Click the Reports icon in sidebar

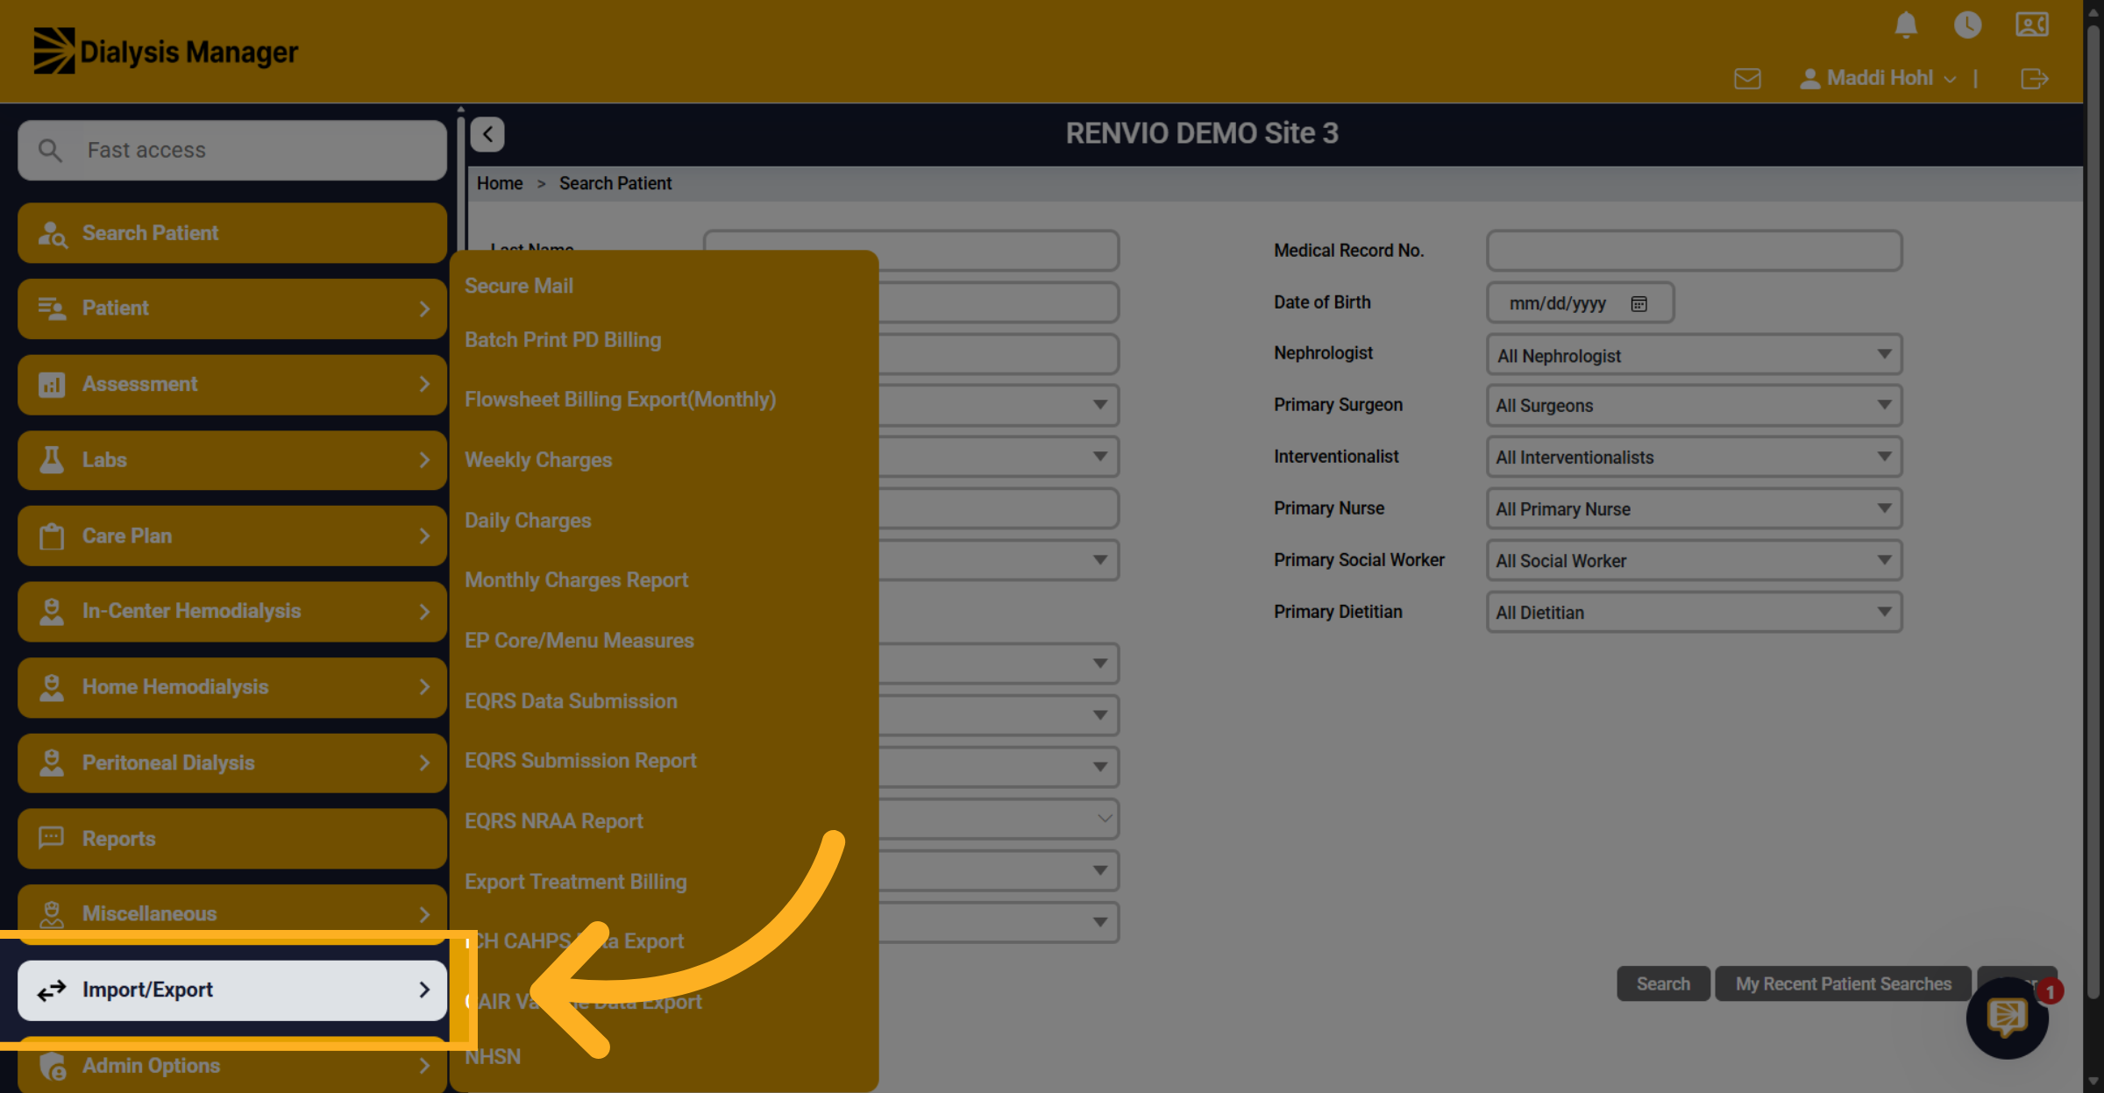coord(51,838)
